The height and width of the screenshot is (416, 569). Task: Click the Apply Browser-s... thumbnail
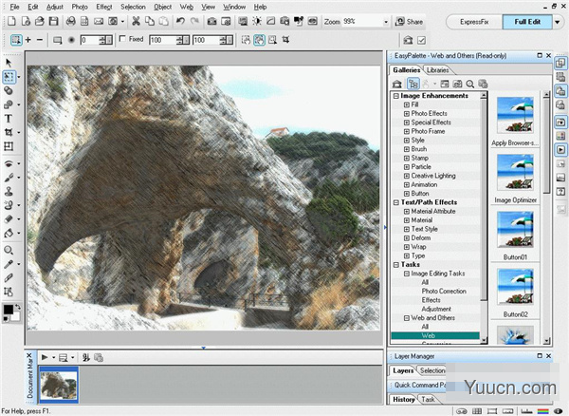[x=515, y=115]
